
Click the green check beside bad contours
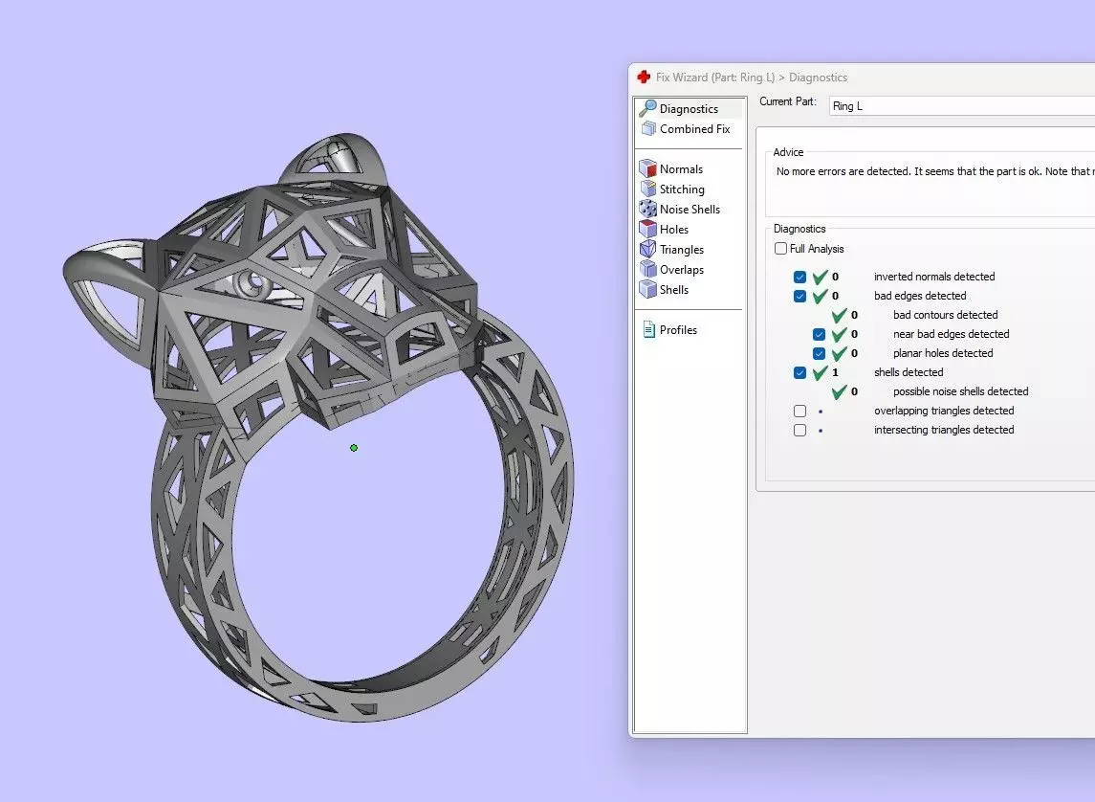coord(839,315)
